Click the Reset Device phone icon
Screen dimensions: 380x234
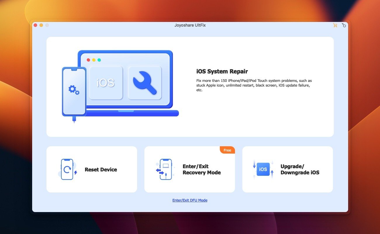pos(68,169)
